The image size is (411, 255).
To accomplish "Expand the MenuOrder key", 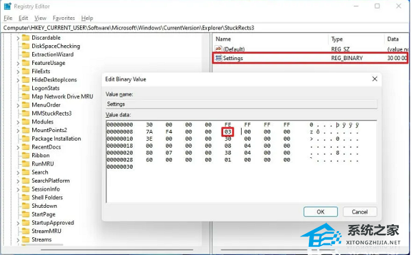I will 18,105.
